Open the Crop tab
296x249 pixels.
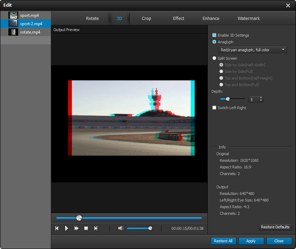[x=147, y=18]
